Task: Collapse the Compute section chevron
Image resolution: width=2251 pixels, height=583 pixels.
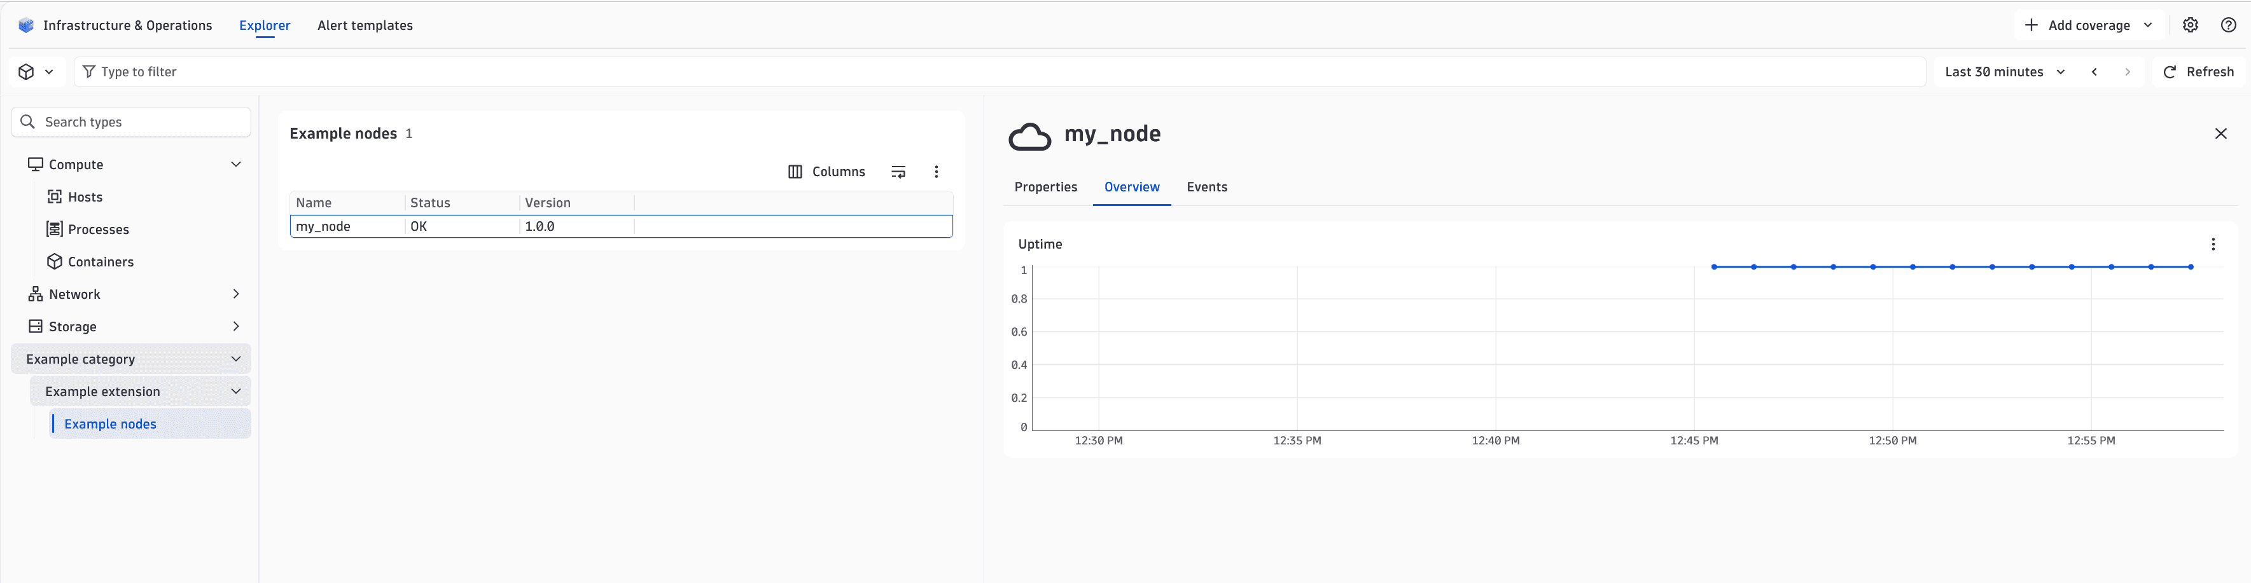Action: [236, 164]
